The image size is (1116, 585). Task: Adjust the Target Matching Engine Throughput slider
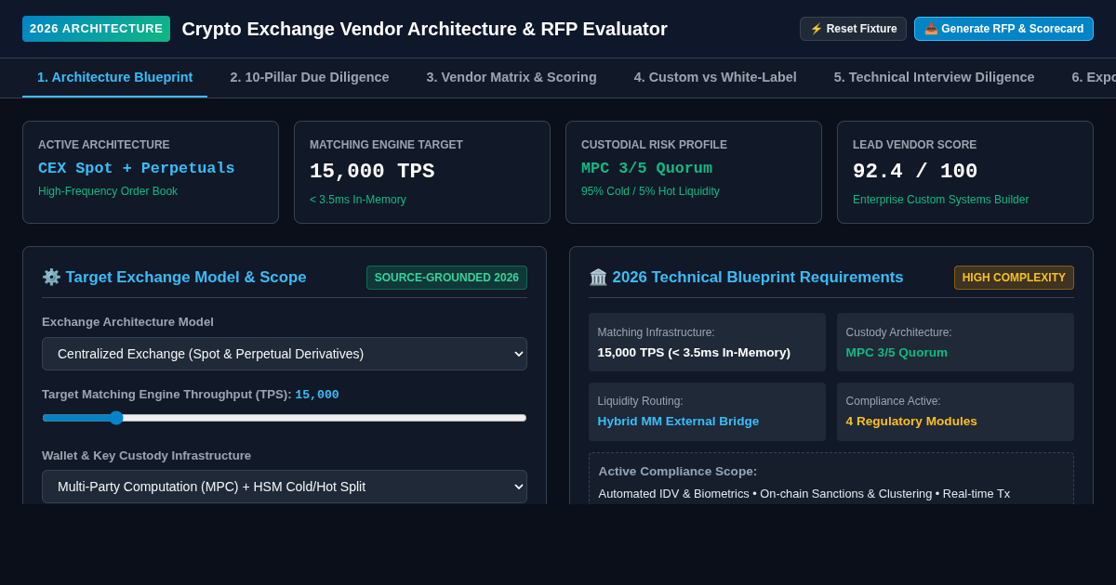(x=285, y=418)
